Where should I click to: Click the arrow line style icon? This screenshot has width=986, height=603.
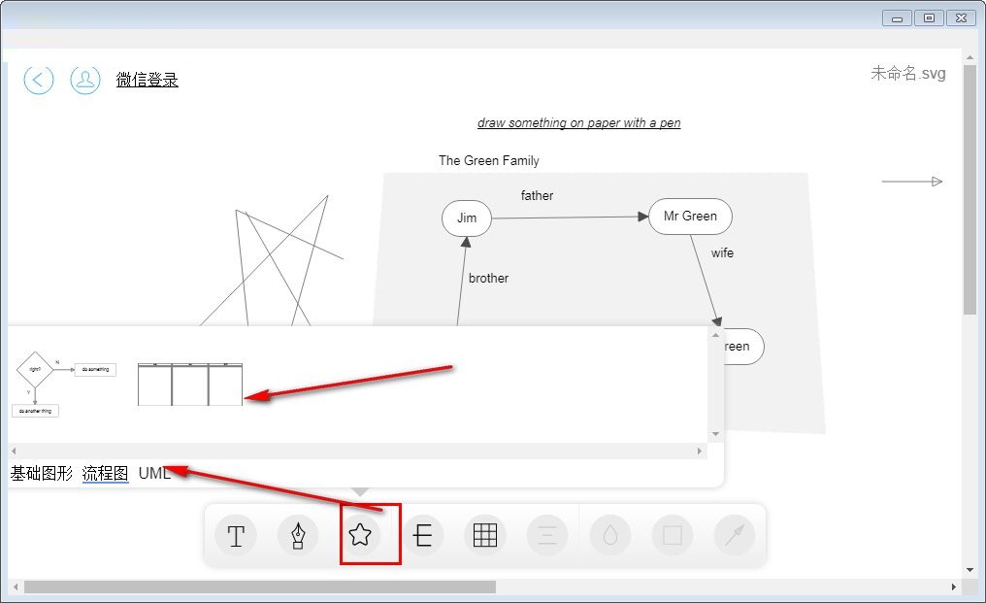coord(735,536)
